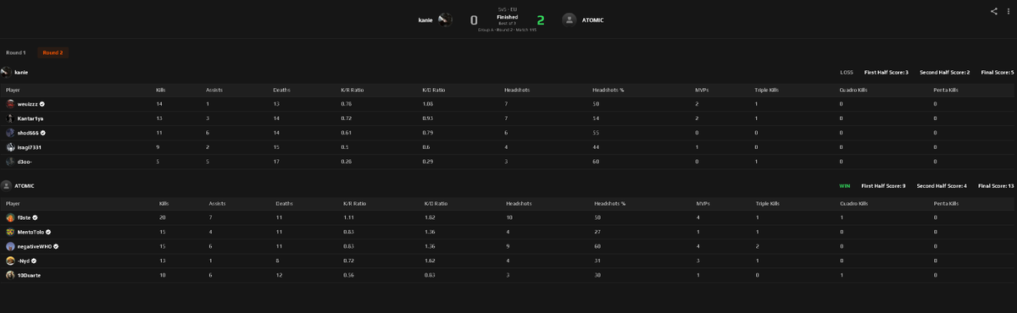This screenshot has height=313, width=1017.
Task: Click verified badge next to f0ste
Action: (36, 217)
